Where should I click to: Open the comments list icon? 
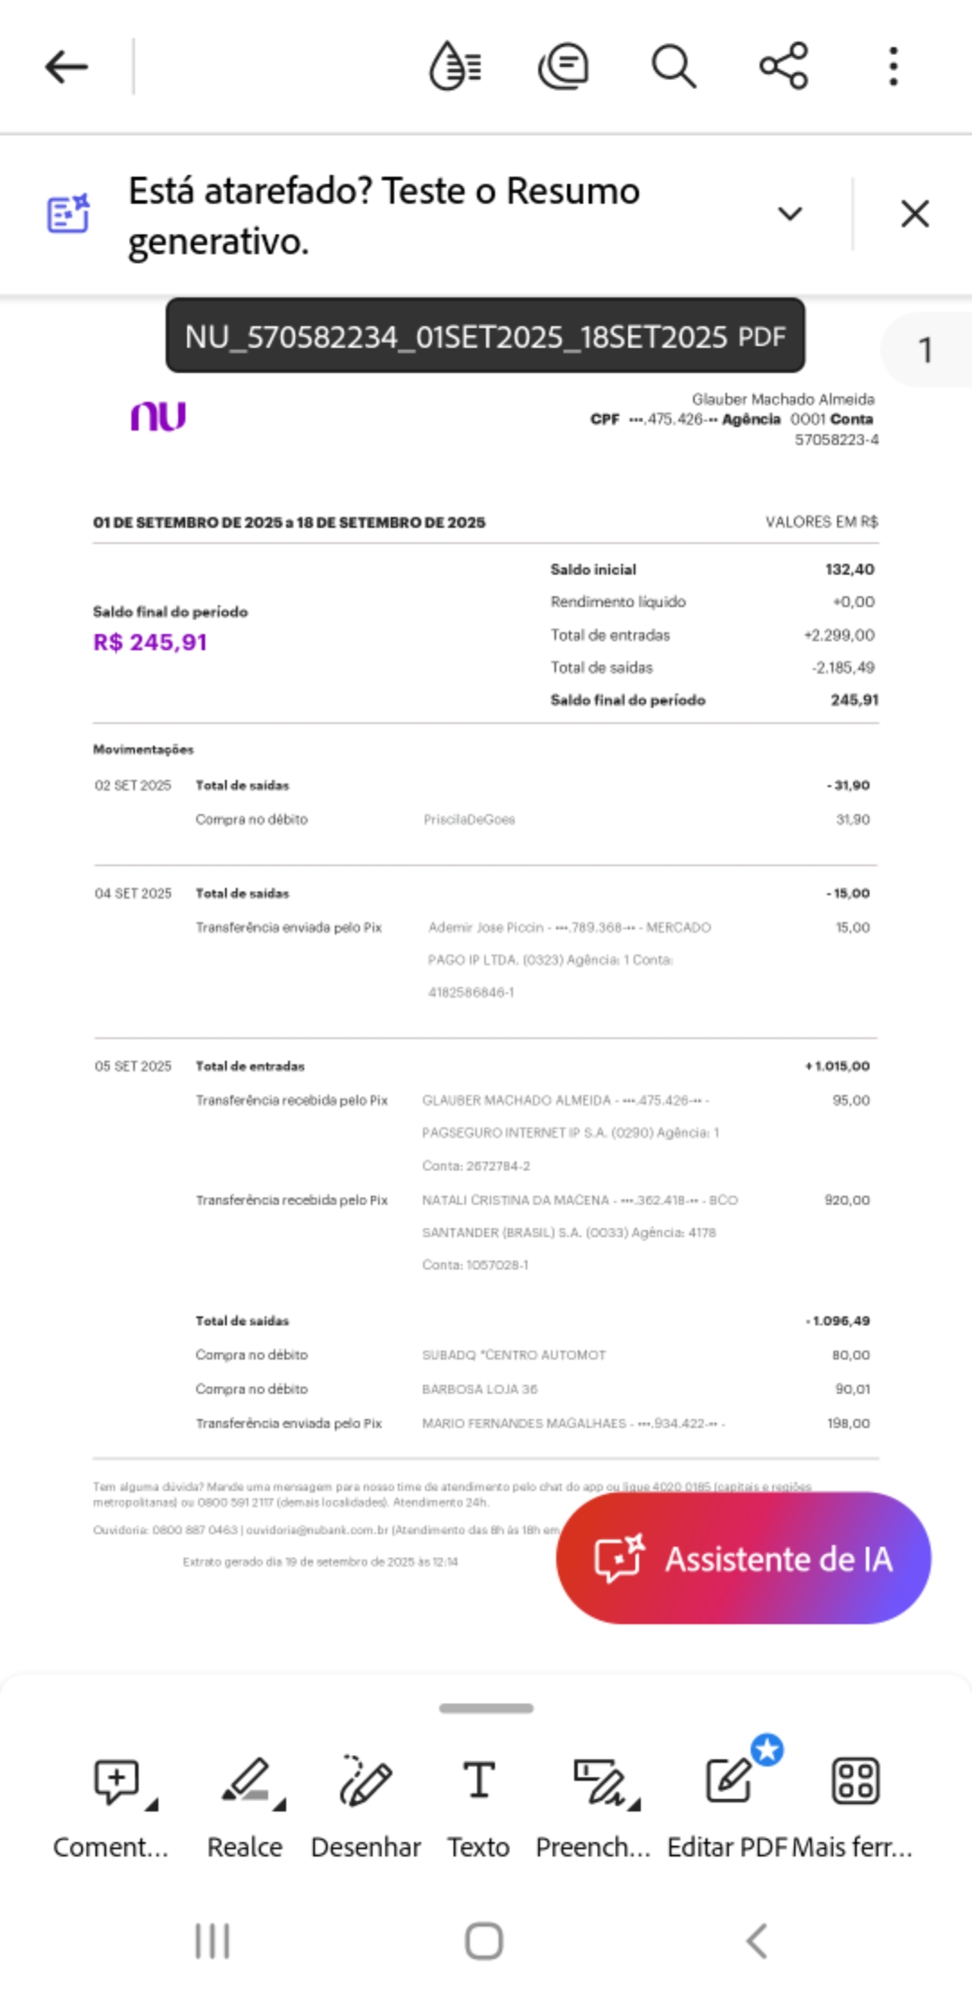[563, 67]
